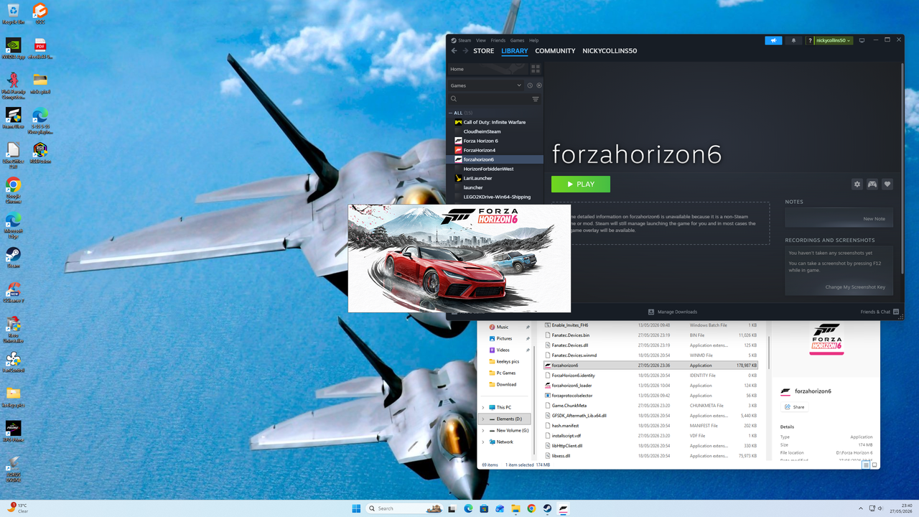
Task: Click Share button in Explorer details pane
Action: (x=794, y=406)
